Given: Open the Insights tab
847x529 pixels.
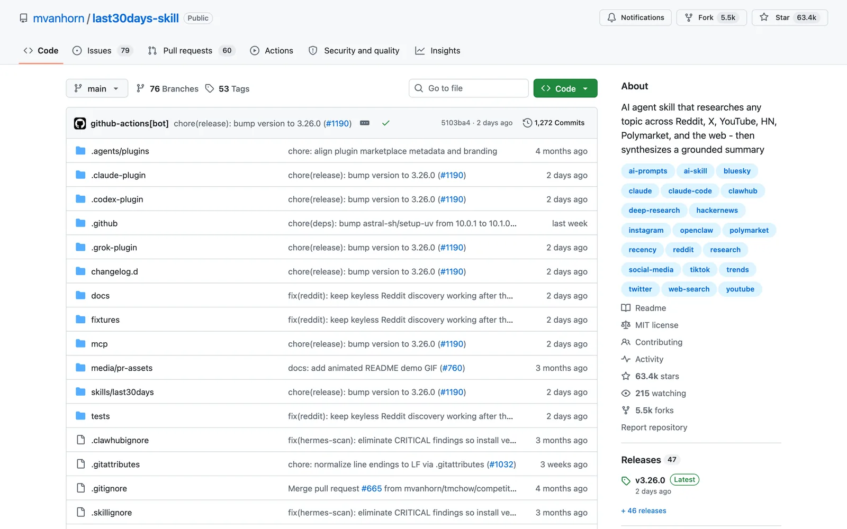Looking at the screenshot, I should [x=438, y=51].
